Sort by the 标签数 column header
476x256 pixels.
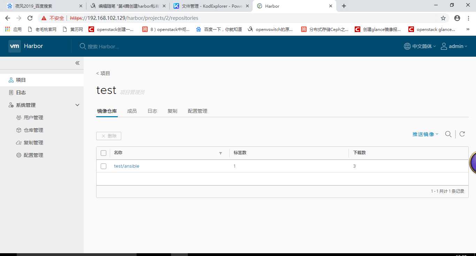click(240, 153)
